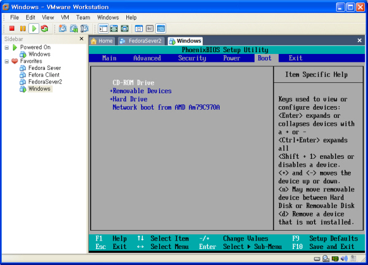Open the VM menu
Screen dimensions: 368x265
(x=65, y=17)
